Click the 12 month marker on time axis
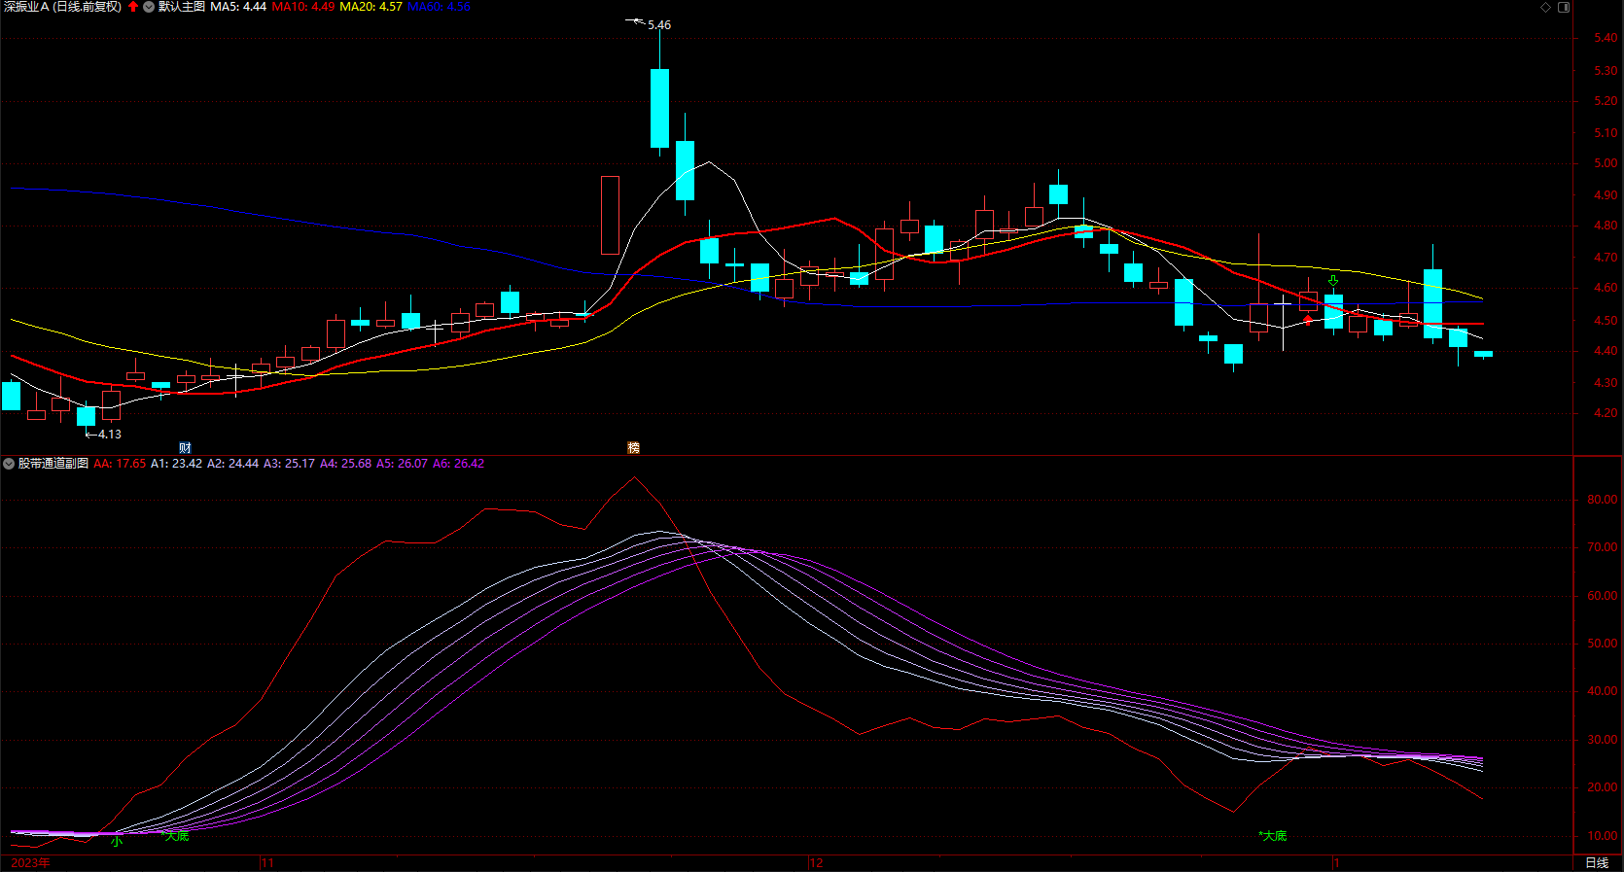The image size is (1624, 872). click(816, 863)
